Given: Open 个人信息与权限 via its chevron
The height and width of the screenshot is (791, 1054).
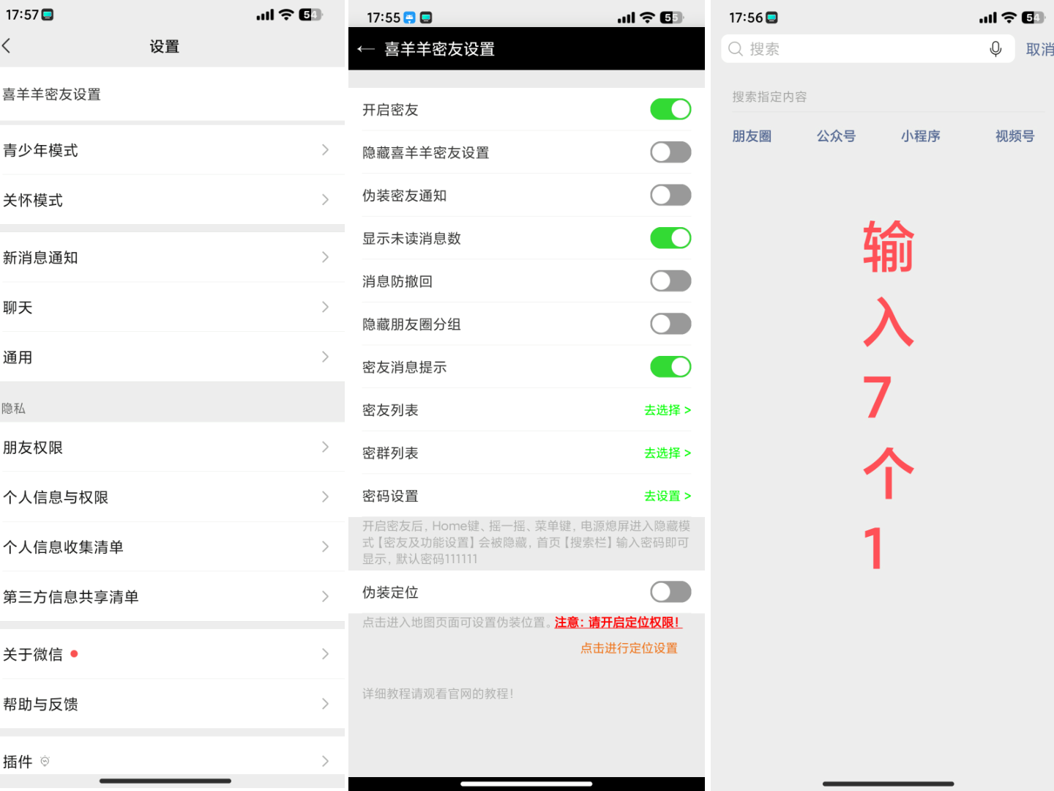Looking at the screenshot, I should (326, 497).
